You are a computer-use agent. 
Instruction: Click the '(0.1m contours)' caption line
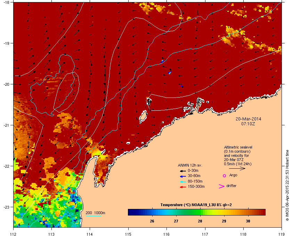point(237,151)
